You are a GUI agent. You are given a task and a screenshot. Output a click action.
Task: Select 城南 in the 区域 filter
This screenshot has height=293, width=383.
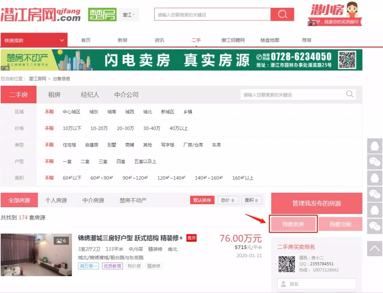pos(112,112)
